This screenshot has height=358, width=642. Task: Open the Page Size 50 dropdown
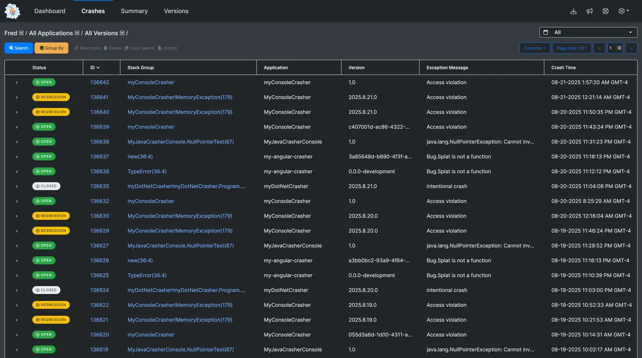[x=572, y=48]
